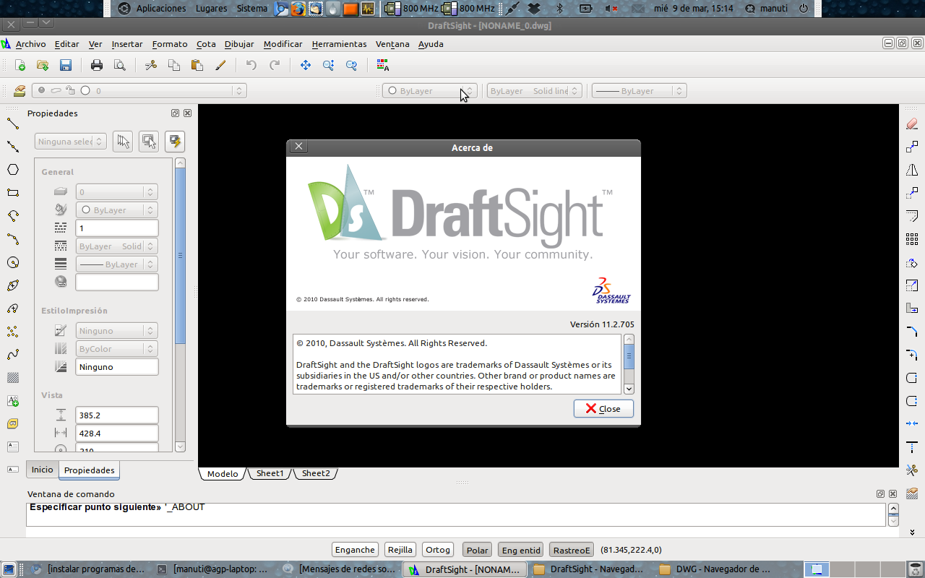This screenshot has height=578, width=925.
Task: Click the line scale field showing 1
Action: [x=116, y=228]
